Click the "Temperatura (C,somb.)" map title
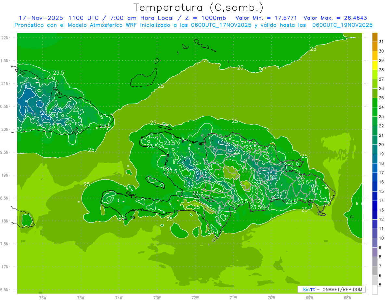 [x=199, y=7]
